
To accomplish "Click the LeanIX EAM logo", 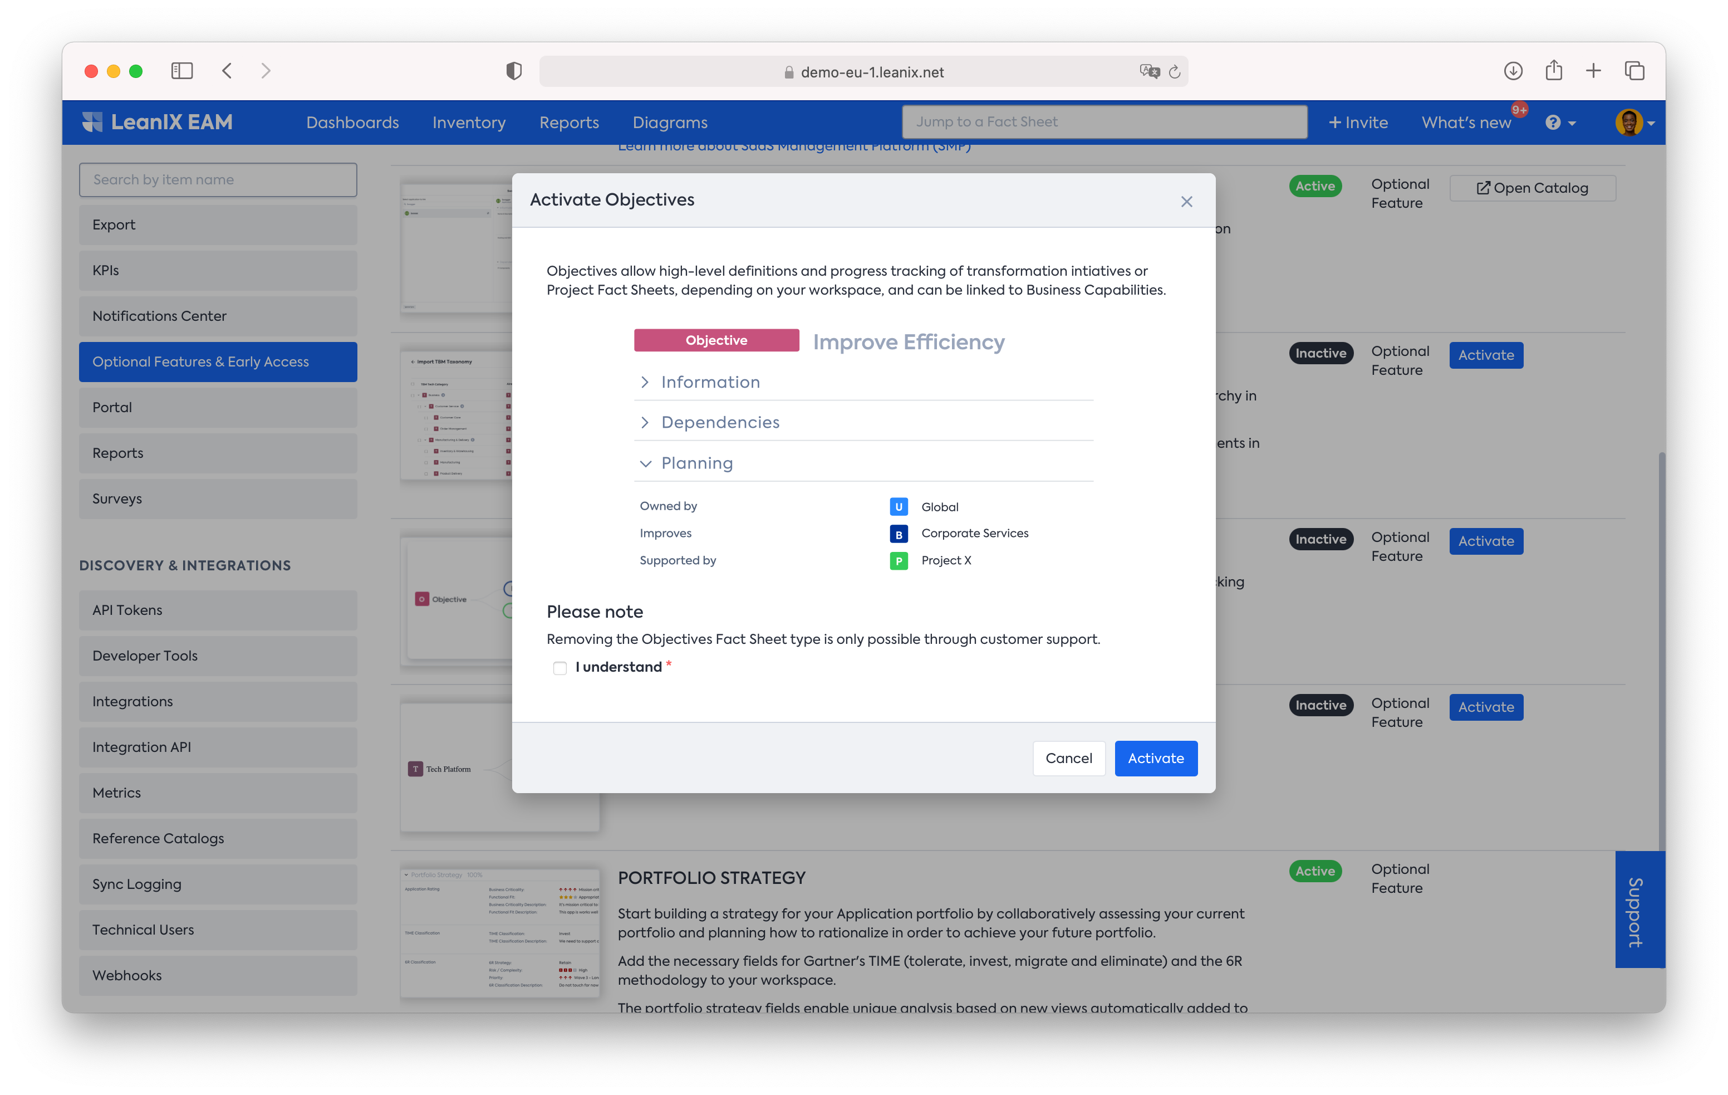I will point(158,122).
